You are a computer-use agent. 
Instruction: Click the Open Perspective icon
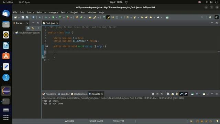click(210, 18)
